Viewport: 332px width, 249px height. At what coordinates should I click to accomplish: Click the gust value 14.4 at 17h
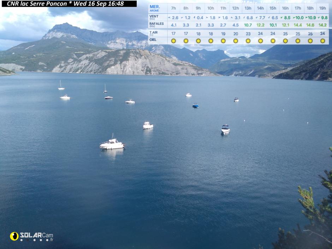tap(298, 25)
